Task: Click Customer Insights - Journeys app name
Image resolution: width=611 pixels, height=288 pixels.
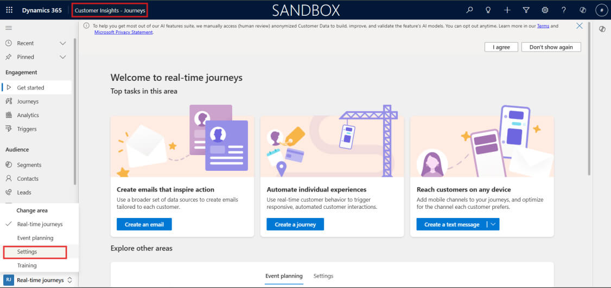Action: [x=110, y=10]
